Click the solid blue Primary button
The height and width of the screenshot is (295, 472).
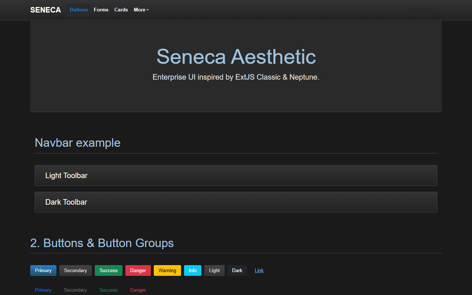click(43, 271)
